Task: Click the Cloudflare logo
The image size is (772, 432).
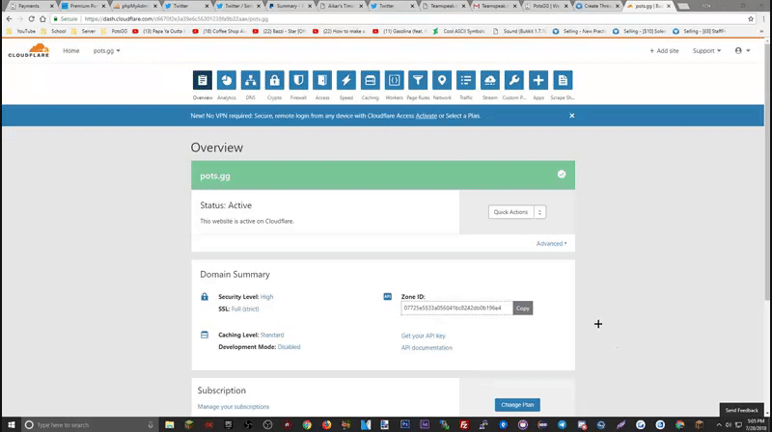Action: pyautogui.click(x=29, y=50)
